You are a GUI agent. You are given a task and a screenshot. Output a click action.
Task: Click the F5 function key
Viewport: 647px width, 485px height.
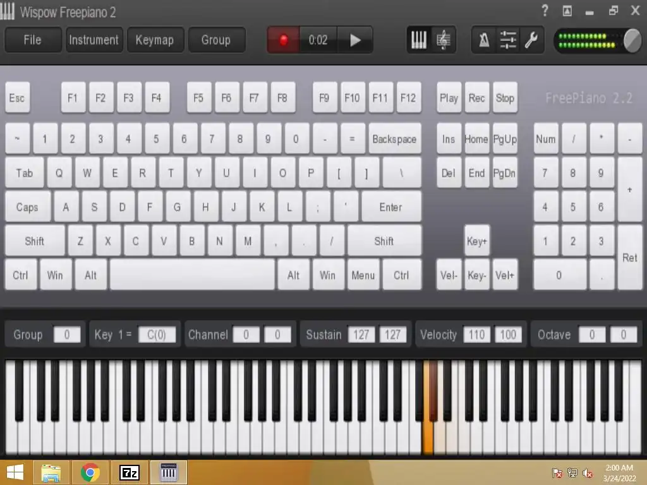pos(198,98)
